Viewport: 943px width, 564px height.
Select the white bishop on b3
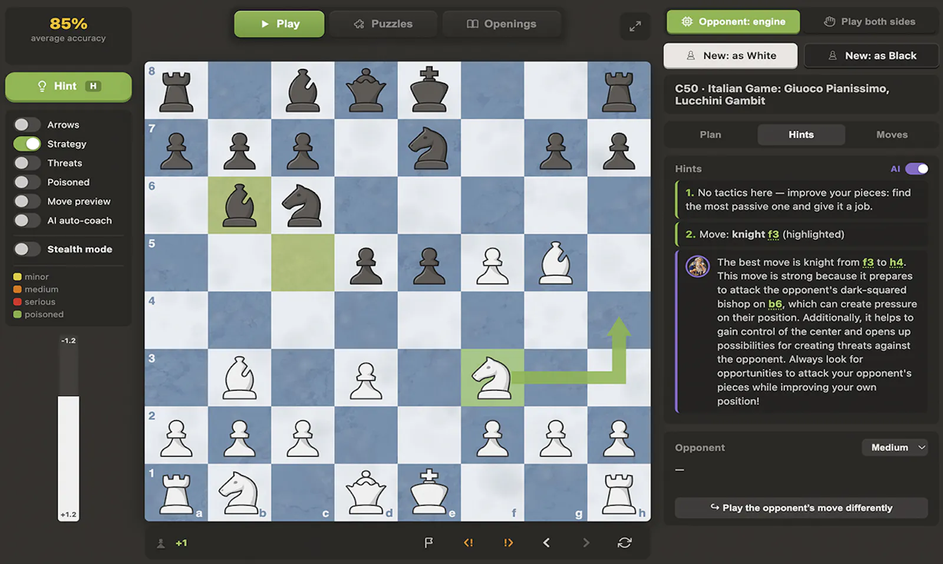[239, 377]
